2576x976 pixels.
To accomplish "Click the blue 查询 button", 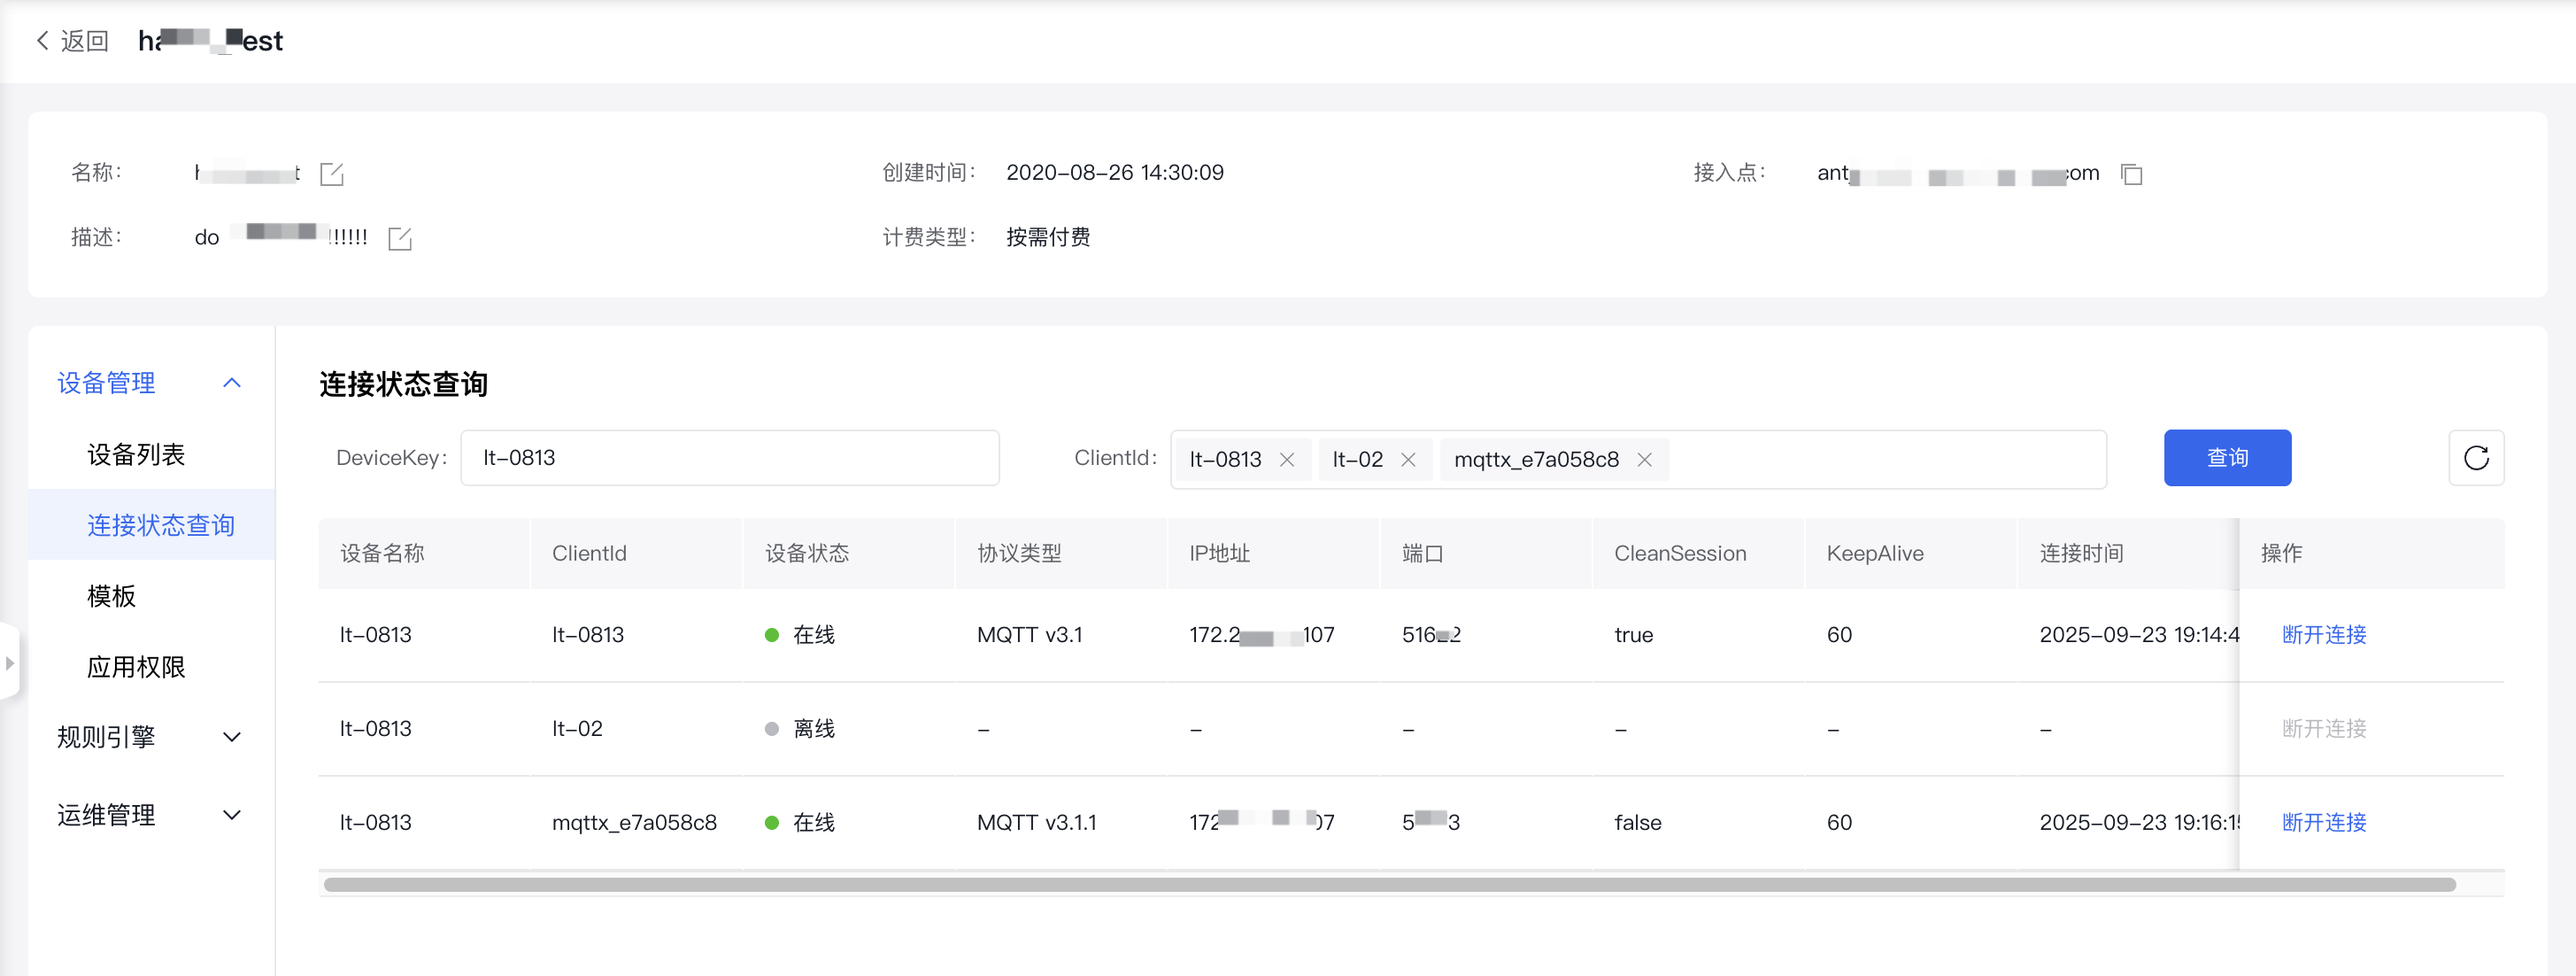I will [x=2226, y=458].
